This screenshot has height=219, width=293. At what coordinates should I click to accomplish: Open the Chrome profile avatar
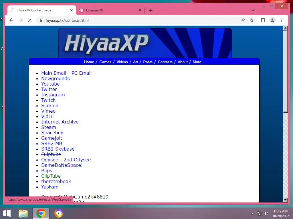pyautogui.click(x=272, y=20)
